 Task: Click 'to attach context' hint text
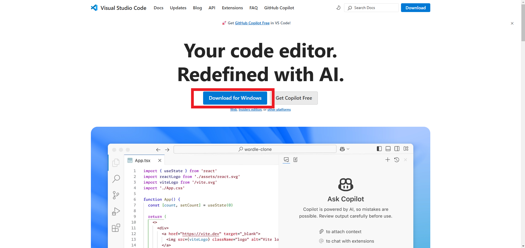tap(344, 232)
